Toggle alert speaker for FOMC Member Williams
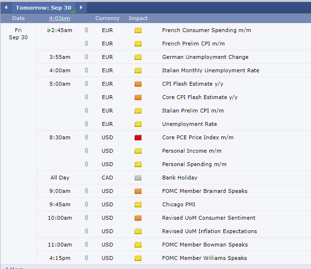 [86, 258]
